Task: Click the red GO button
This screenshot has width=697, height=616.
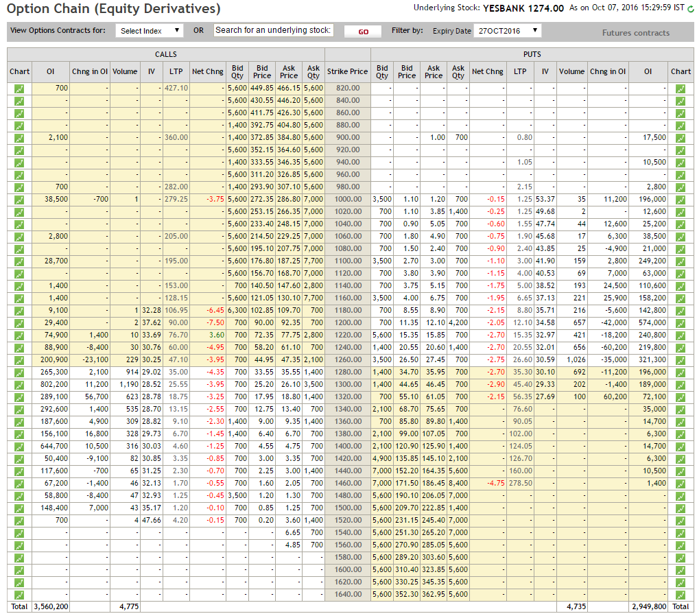Action: point(363,32)
